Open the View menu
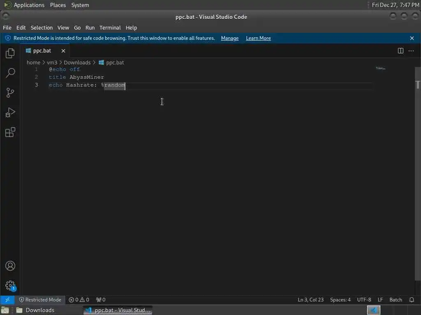The width and height of the screenshot is (421, 315). (x=63, y=27)
